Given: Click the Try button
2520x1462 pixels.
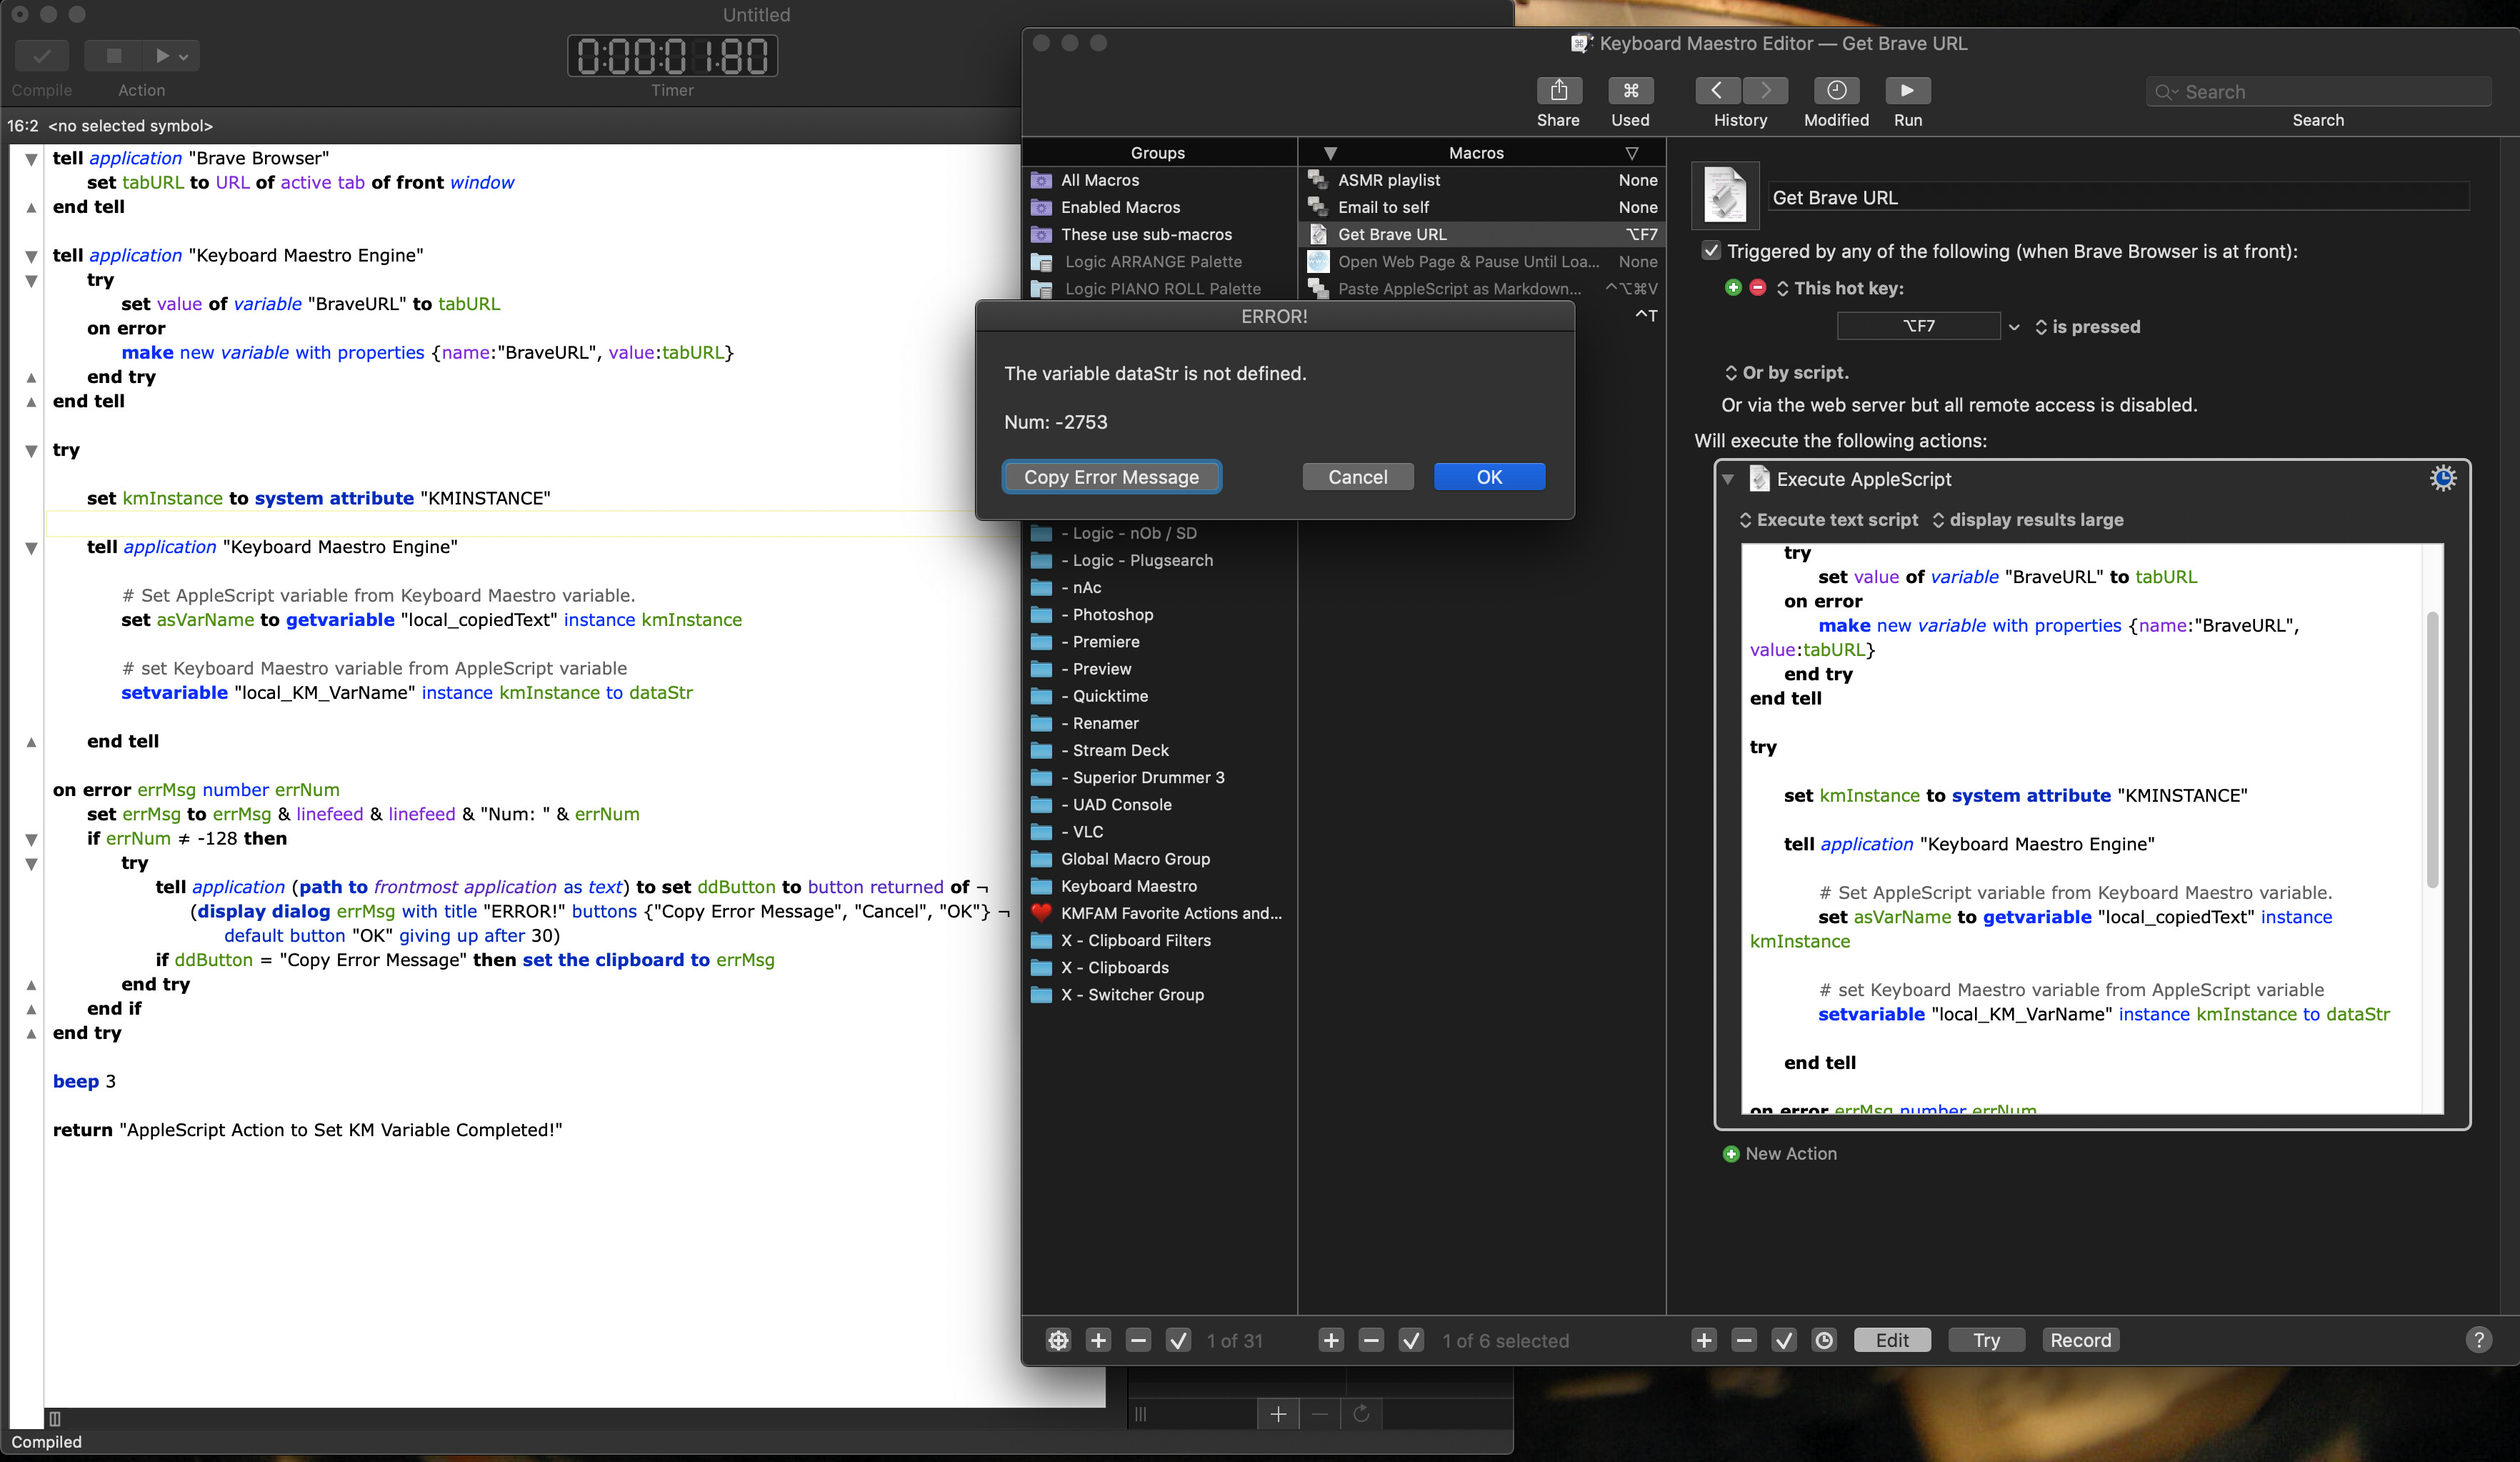Looking at the screenshot, I should tap(1986, 1340).
